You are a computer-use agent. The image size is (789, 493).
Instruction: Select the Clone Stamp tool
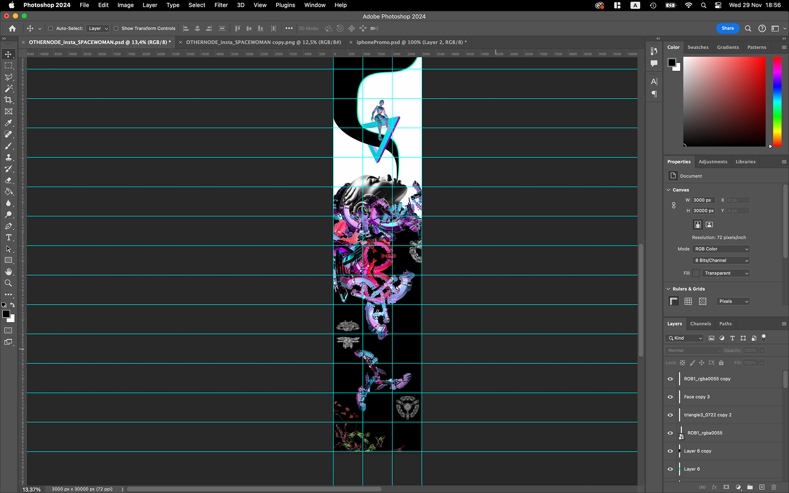point(8,157)
